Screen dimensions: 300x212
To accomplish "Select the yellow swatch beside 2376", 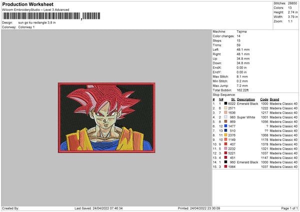I will [225, 135].
